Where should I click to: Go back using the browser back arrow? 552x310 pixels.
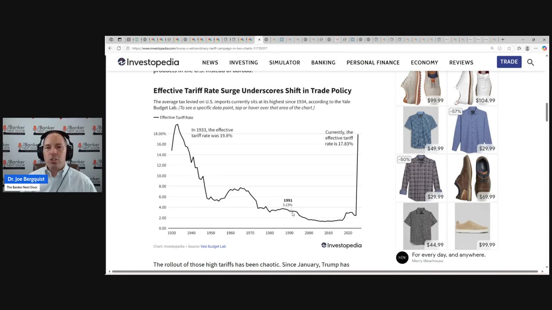coord(110,48)
